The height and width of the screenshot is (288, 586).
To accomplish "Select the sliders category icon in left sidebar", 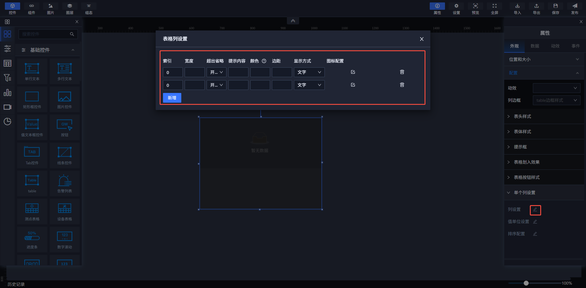I will point(7,48).
